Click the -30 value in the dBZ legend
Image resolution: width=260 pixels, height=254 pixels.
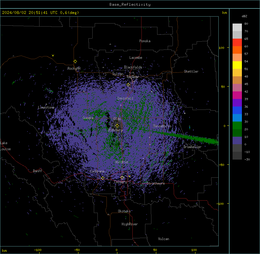tap(247, 159)
